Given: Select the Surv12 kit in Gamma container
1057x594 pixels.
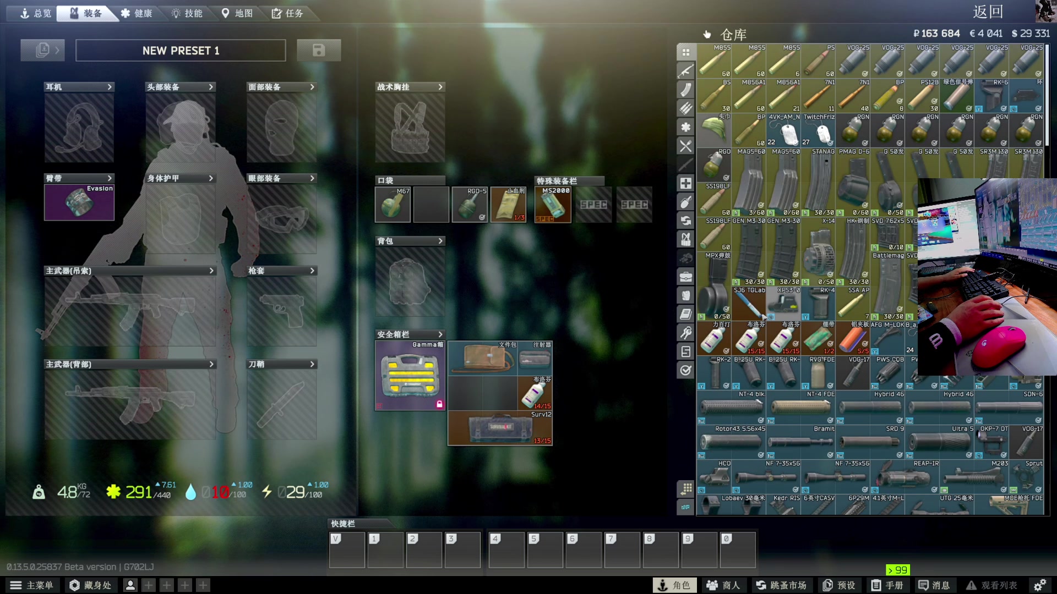Looking at the screenshot, I should pos(500,428).
